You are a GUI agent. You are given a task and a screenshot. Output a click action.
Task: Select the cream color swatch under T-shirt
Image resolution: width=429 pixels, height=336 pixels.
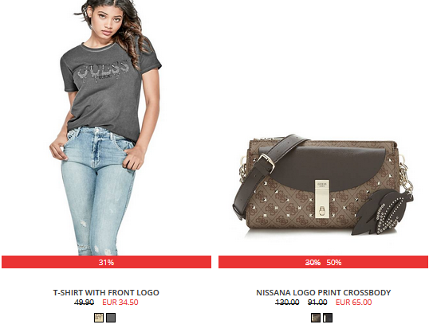coord(99,318)
